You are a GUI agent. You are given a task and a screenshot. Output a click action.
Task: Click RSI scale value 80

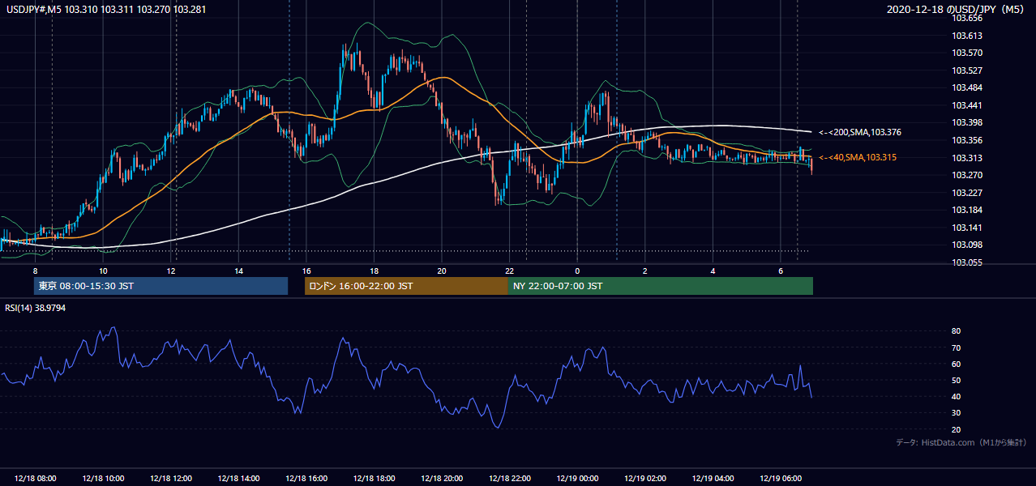[957, 331]
